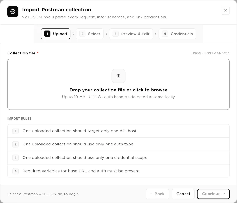
Task: Click the collection file drop zone
Action: click(118, 84)
